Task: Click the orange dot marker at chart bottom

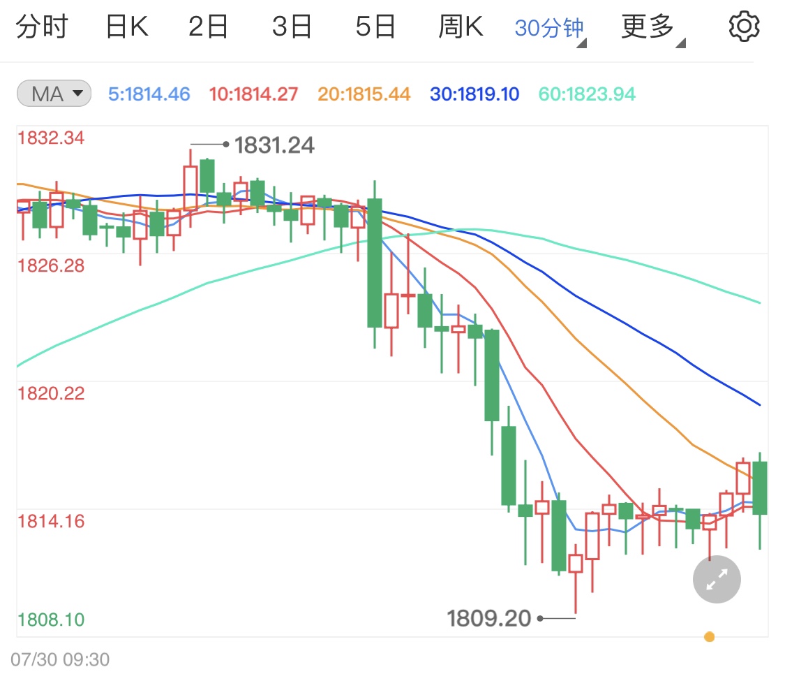Action: [x=709, y=637]
